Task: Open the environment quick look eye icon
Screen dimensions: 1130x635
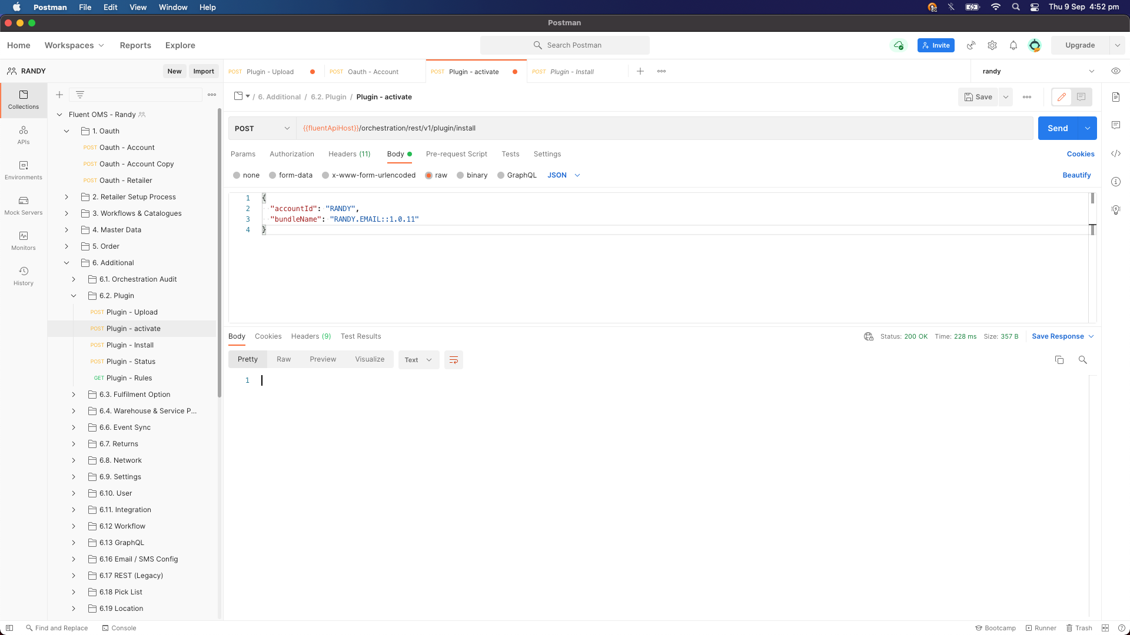Action: (x=1115, y=71)
